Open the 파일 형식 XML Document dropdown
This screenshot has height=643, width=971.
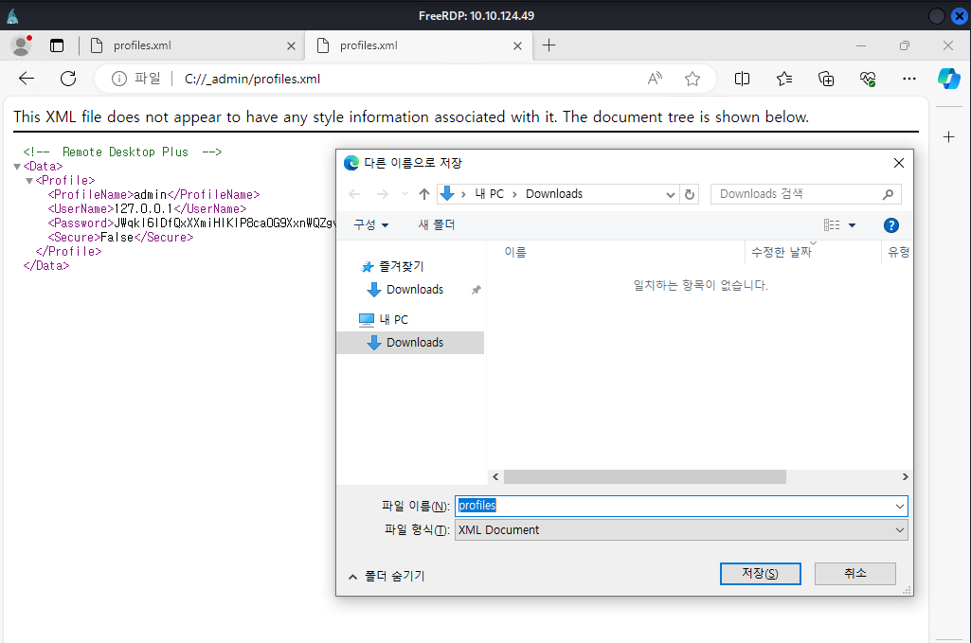[x=681, y=530]
